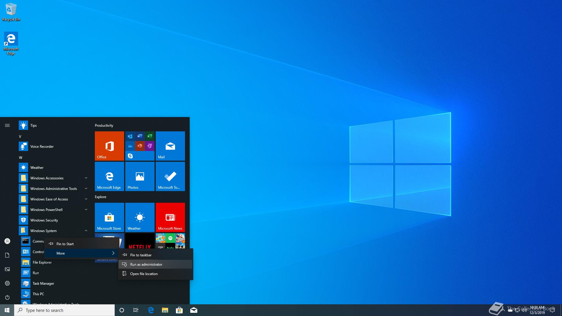The image size is (562, 316).
Task: Open Documents from Start sidebar
Action: (7, 255)
